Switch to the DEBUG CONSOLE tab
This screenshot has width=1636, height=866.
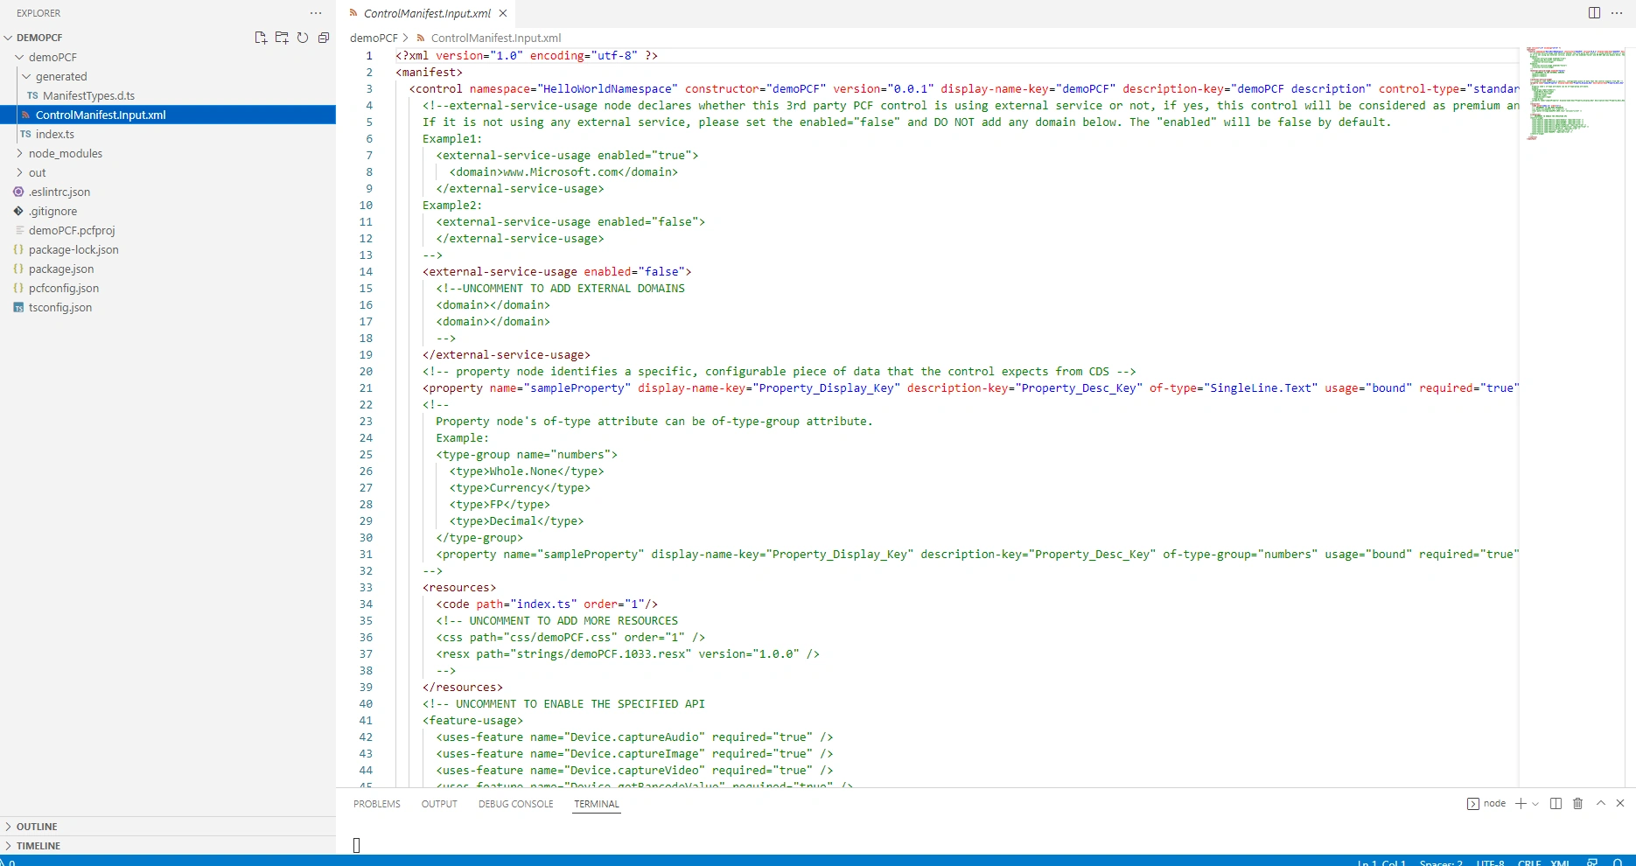tap(515, 804)
